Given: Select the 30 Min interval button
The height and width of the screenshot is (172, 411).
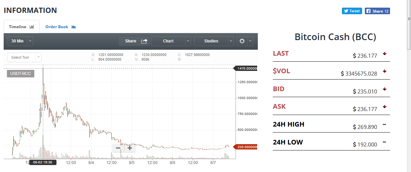Looking at the screenshot, I should tap(17, 41).
